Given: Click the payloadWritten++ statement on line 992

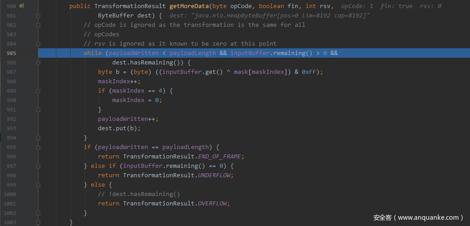Looking at the screenshot, I should 128,119.
